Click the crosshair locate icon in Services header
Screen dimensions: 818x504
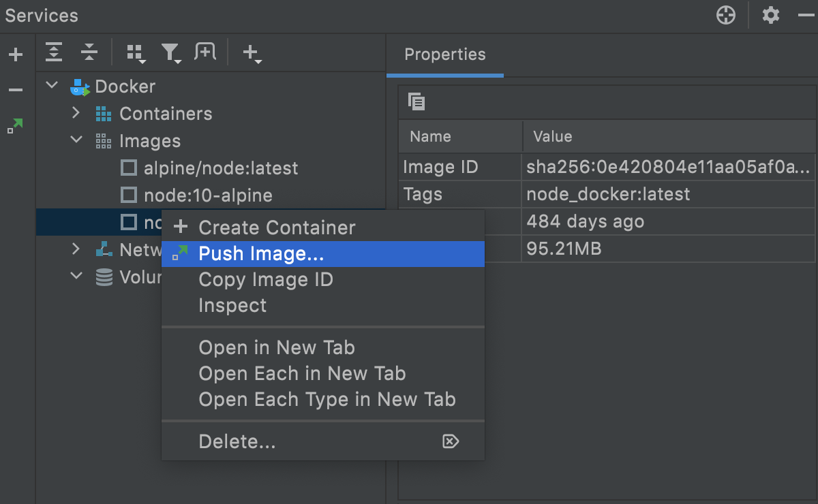[x=726, y=15]
